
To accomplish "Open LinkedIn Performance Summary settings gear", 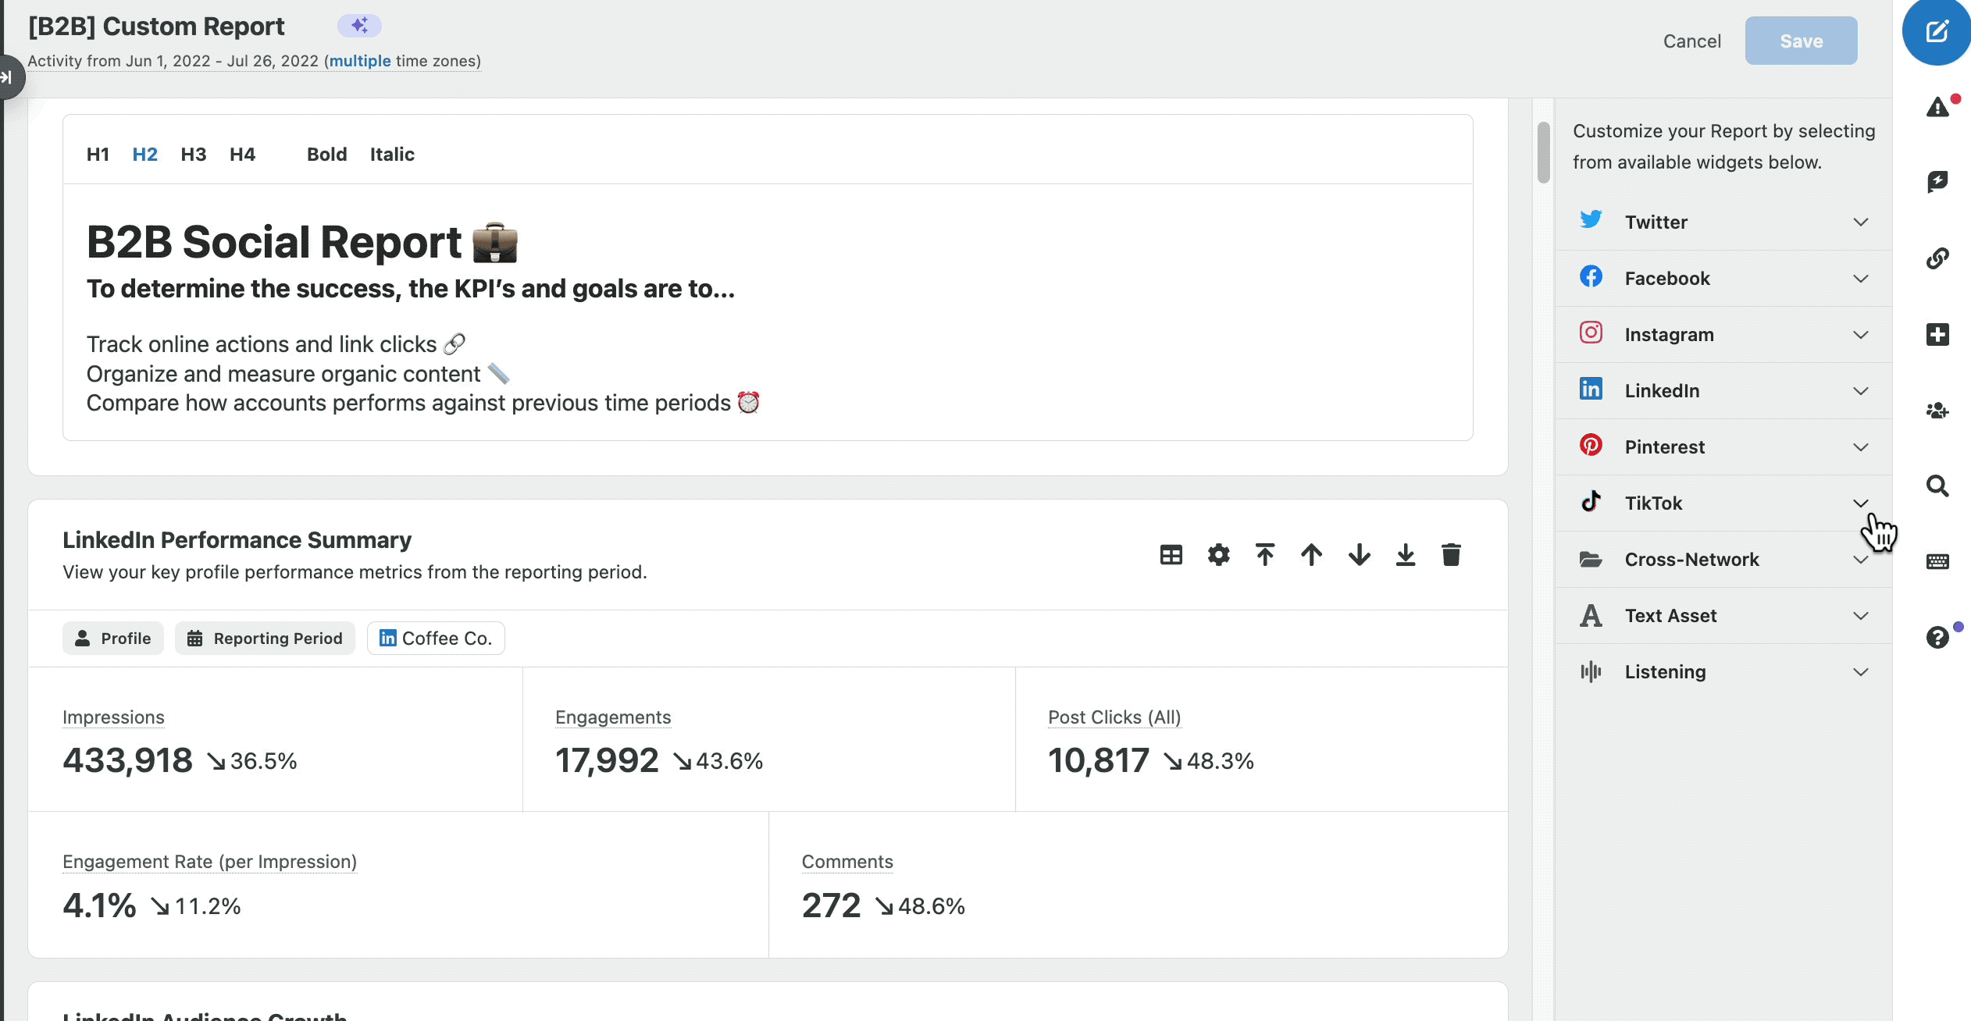I will [x=1218, y=555].
